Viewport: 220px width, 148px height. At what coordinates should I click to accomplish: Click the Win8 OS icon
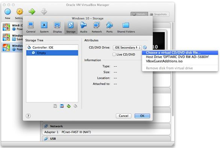(6, 27)
